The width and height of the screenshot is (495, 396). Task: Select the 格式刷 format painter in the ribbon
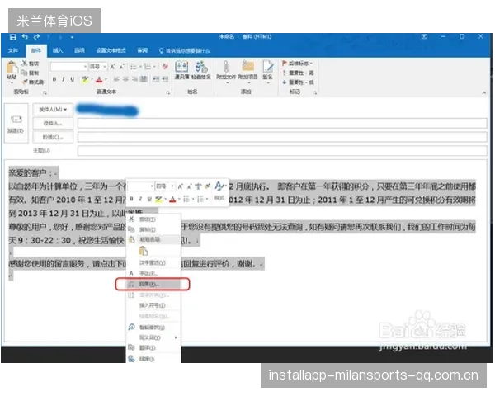click(x=33, y=82)
